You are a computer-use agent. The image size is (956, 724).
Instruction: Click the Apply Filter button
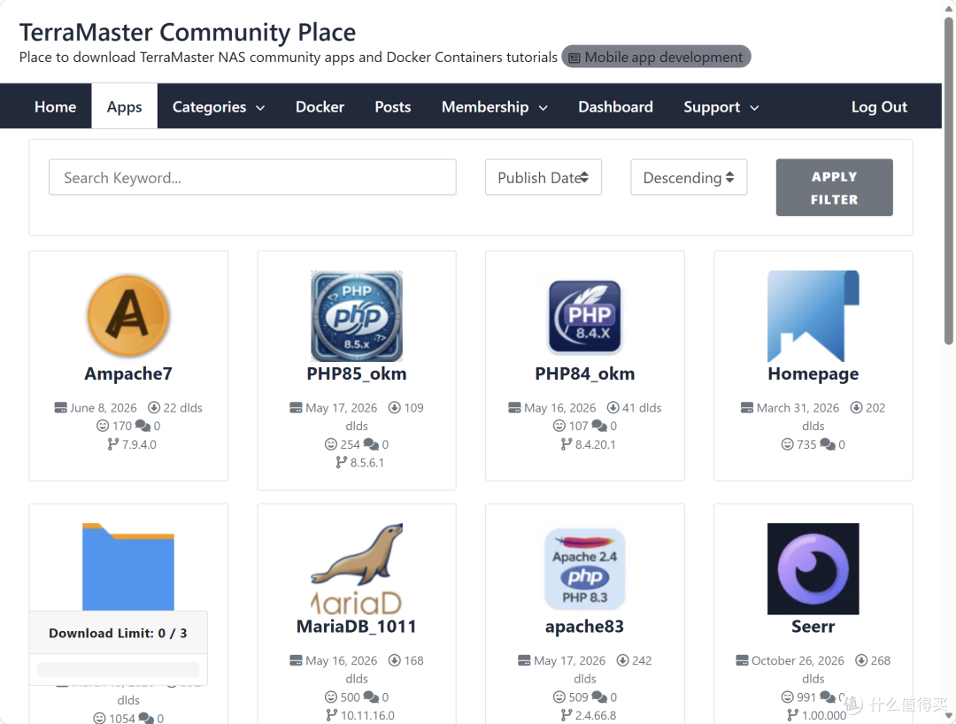point(834,188)
